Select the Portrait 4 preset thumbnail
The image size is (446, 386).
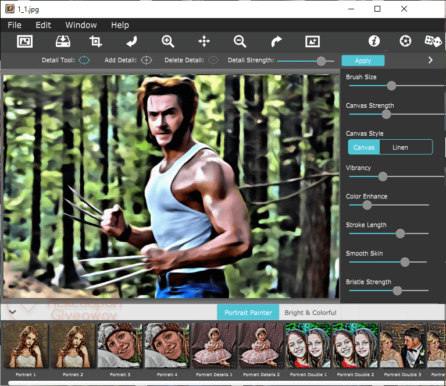167,345
